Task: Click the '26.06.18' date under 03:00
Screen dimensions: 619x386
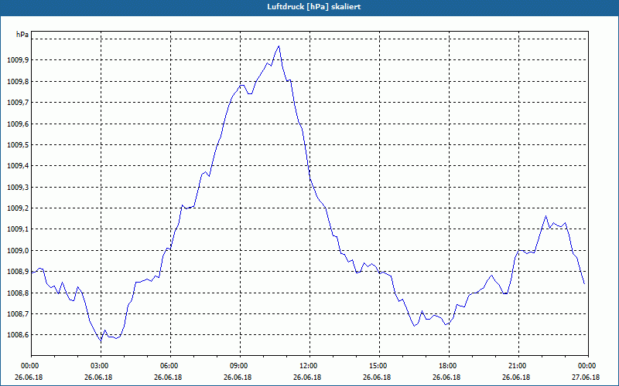Action: point(99,377)
